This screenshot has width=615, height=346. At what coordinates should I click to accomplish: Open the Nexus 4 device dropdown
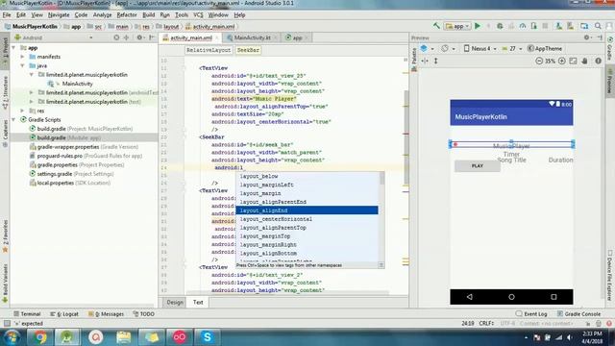pos(480,49)
